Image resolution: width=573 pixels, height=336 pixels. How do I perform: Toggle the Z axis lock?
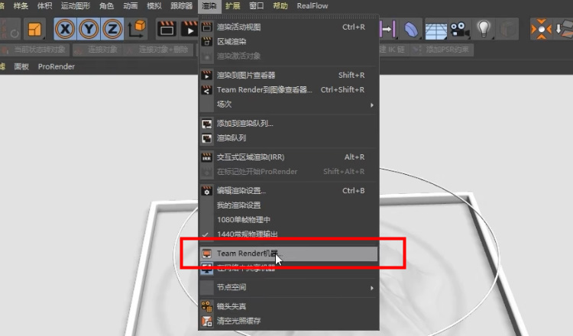point(112,29)
